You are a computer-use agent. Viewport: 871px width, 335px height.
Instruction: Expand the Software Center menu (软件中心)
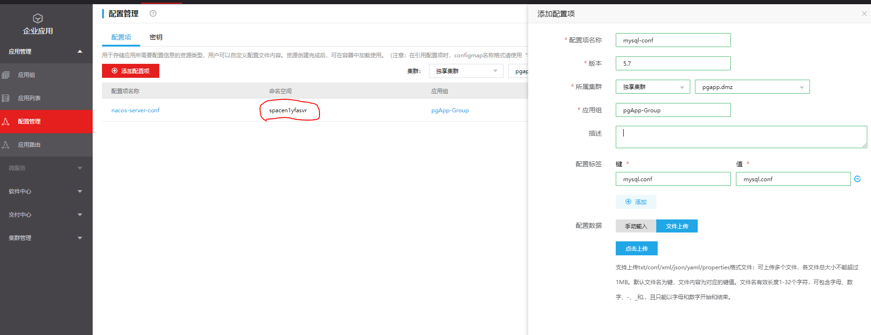click(x=46, y=191)
